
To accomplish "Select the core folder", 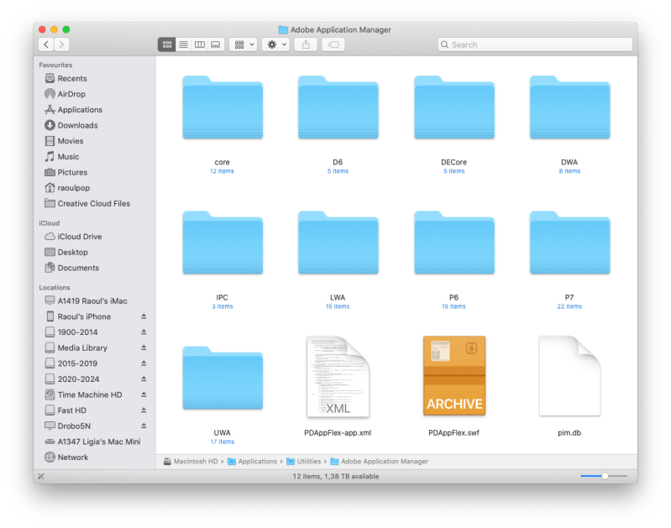I will (x=222, y=109).
